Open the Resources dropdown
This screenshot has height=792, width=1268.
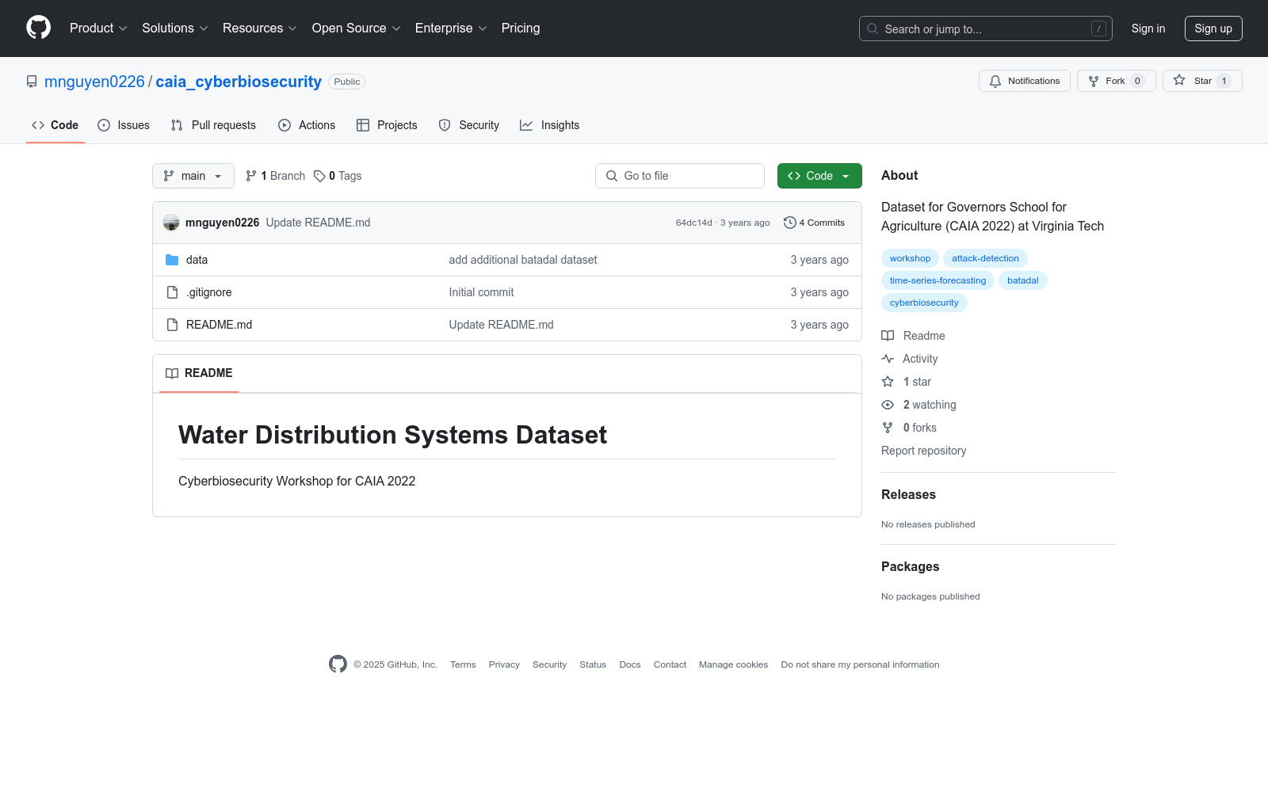(x=260, y=28)
